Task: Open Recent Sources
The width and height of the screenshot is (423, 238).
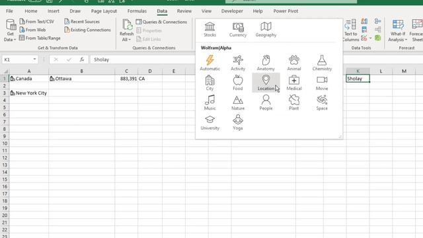Action: click(82, 21)
